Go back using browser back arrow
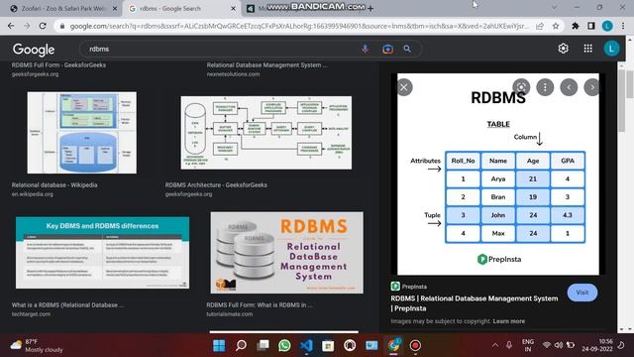Image resolution: width=634 pixels, height=357 pixels. pyautogui.click(x=11, y=26)
